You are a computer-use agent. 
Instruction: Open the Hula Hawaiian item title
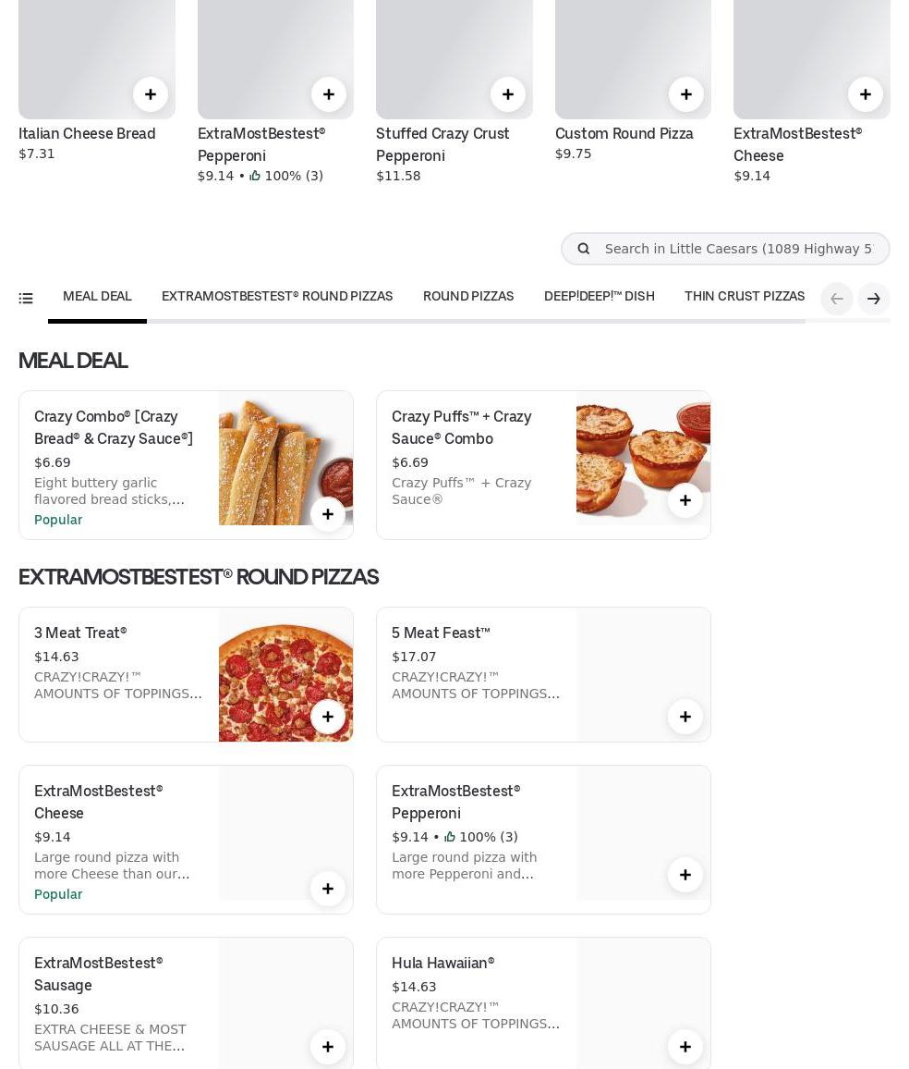coord(443,963)
